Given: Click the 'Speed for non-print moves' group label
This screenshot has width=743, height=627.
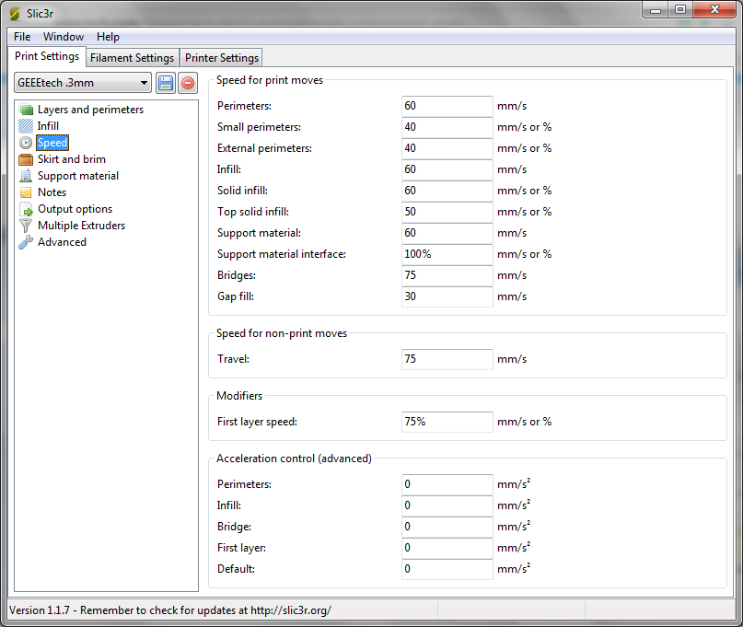Looking at the screenshot, I should point(282,333).
